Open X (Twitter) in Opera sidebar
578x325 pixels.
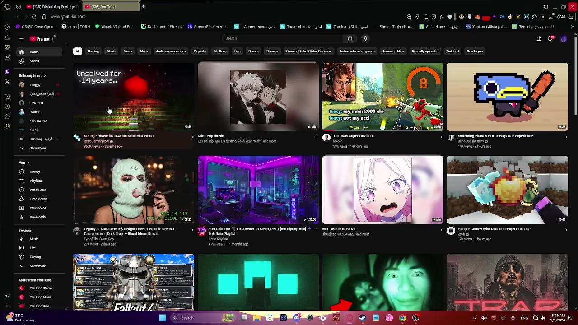[7, 82]
